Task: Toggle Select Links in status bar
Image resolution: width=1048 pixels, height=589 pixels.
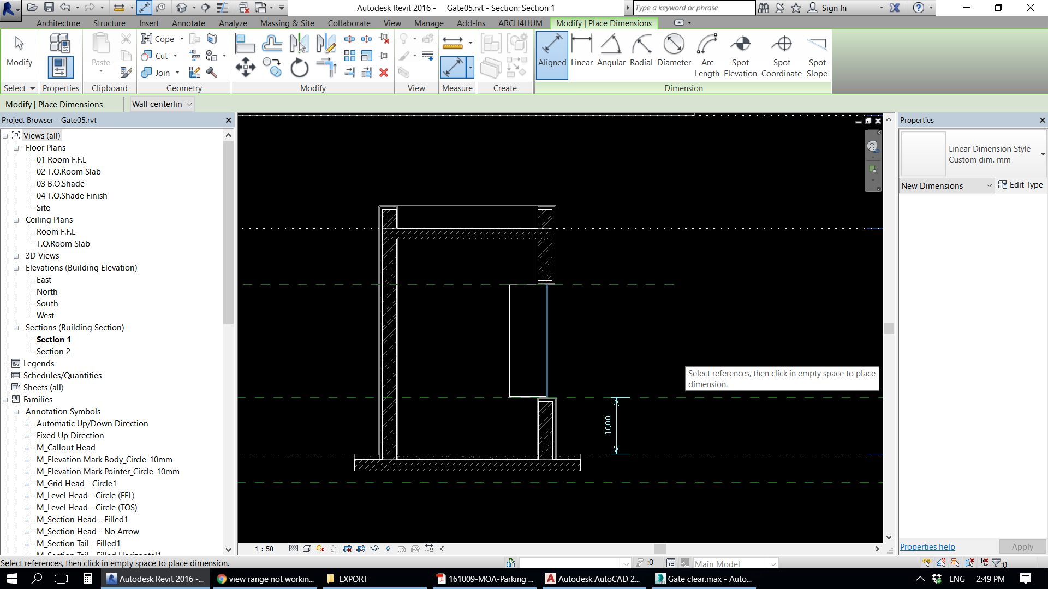Action: click(927, 563)
